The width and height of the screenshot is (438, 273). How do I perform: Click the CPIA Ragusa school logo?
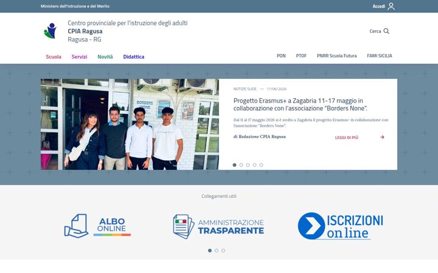50,31
